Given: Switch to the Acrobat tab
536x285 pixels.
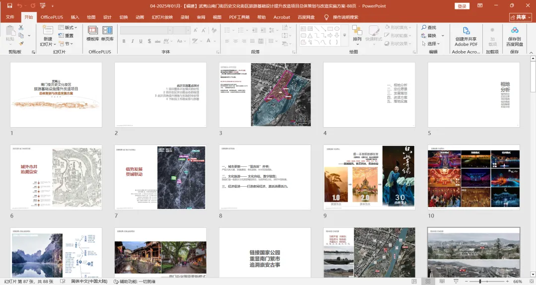Looking at the screenshot, I should tap(282, 17).
